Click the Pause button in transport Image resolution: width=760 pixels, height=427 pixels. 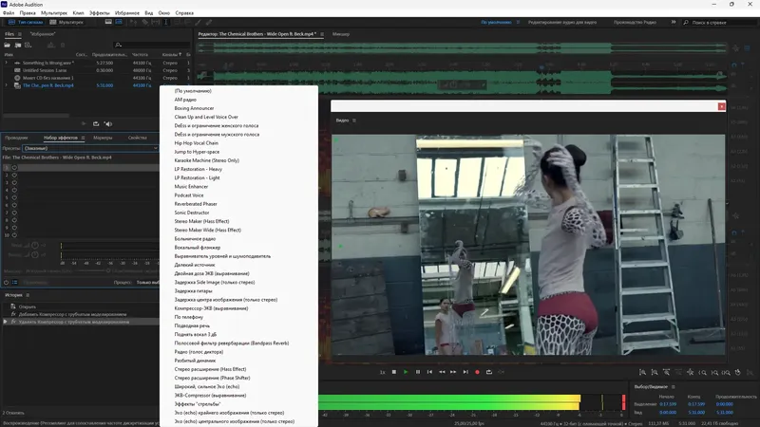coord(418,372)
